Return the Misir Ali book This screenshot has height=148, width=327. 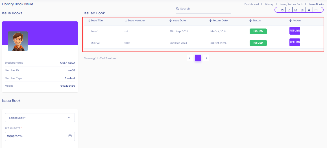(x=295, y=42)
